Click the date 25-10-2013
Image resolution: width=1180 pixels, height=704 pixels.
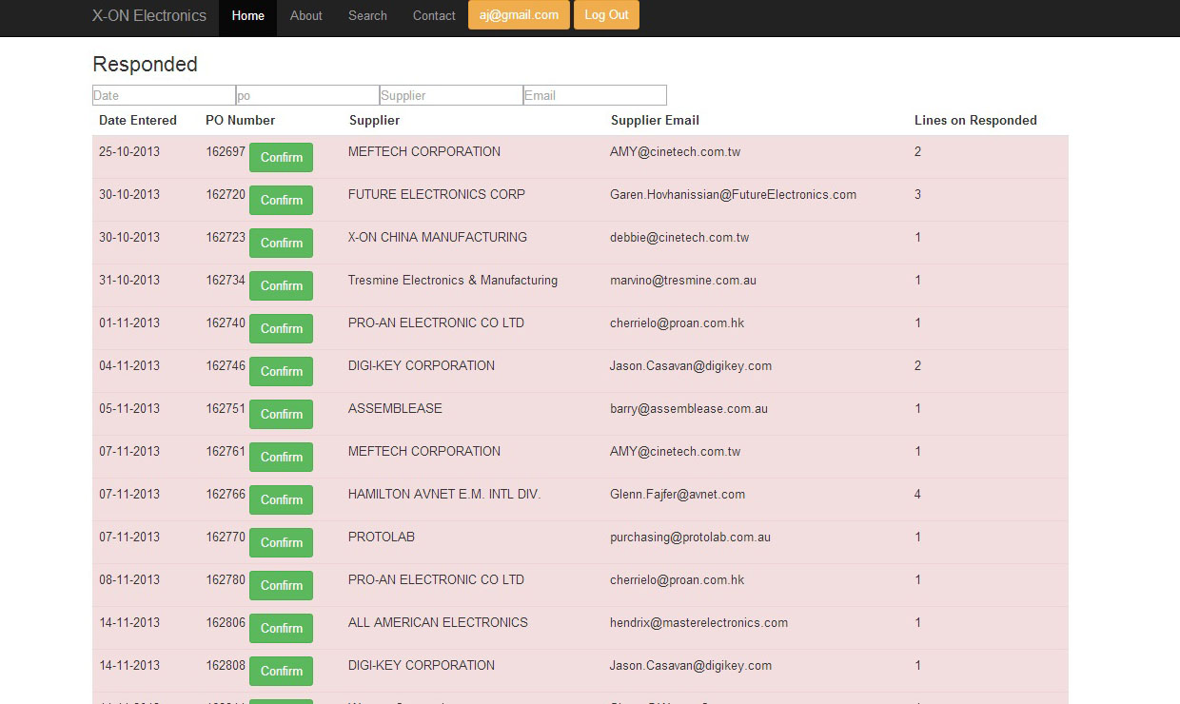(x=129, y=151)
